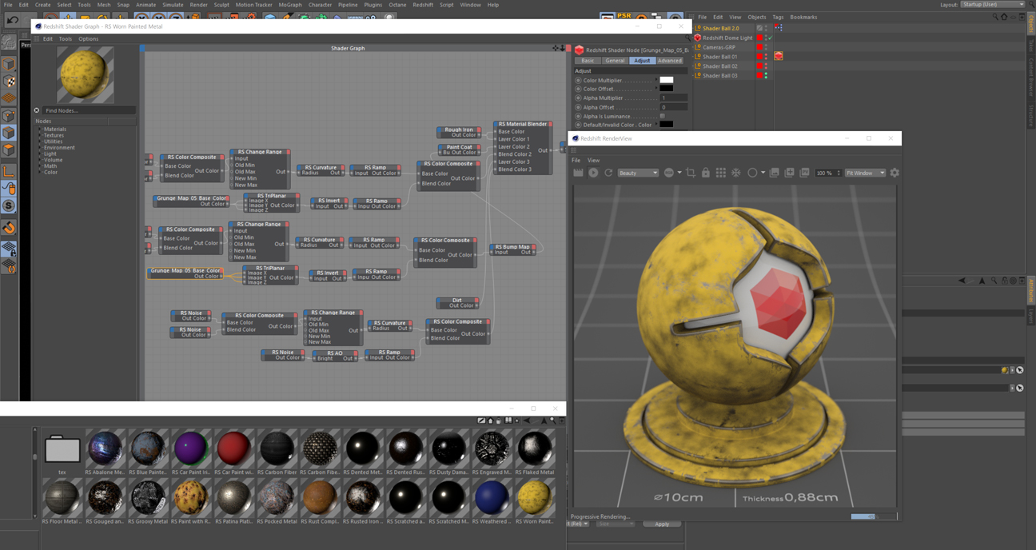Select the RS Car Paint red material
The image size is (1036, 550).
pyautogui.click(x=233, y=449)
